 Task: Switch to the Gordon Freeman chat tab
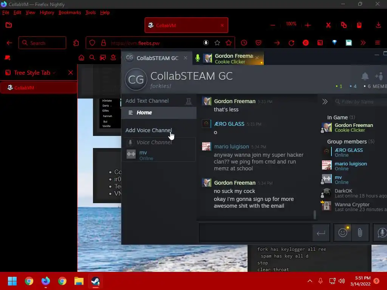pyautogui.click(x=228, y=59)
